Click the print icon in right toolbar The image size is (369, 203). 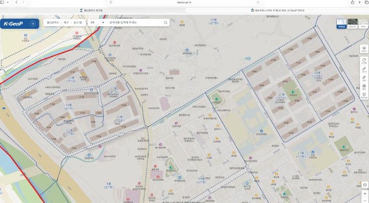(364, 87)
